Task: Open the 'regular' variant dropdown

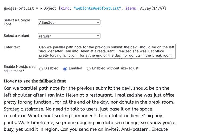Action: point(69,36)
